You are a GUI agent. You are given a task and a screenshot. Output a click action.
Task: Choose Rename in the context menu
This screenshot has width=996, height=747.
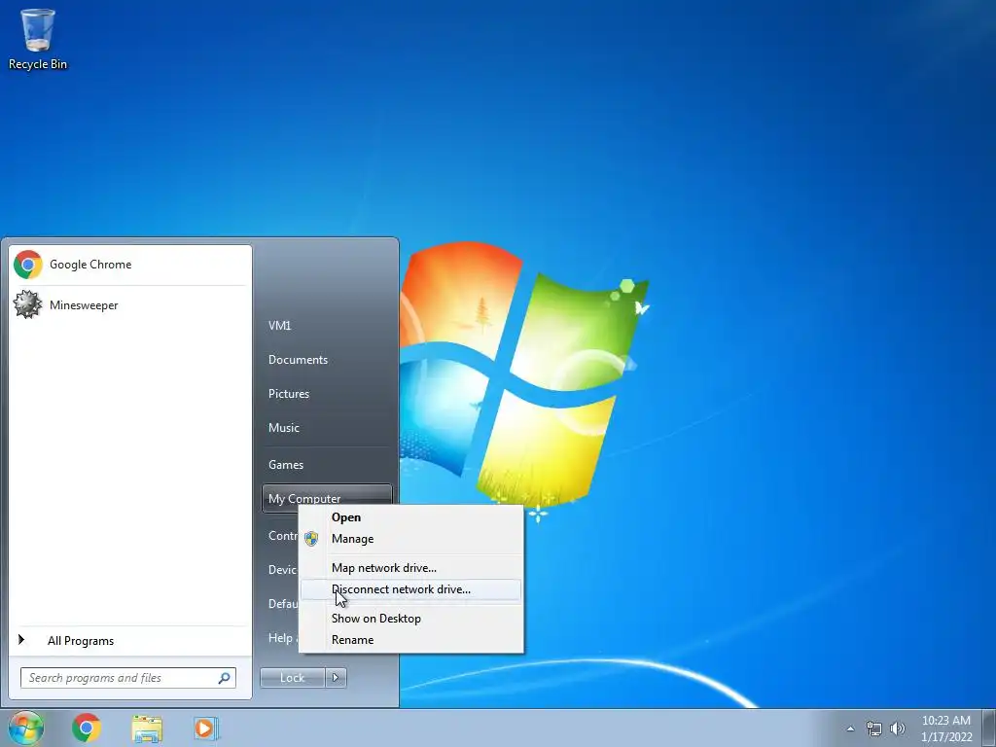[411, 640]
